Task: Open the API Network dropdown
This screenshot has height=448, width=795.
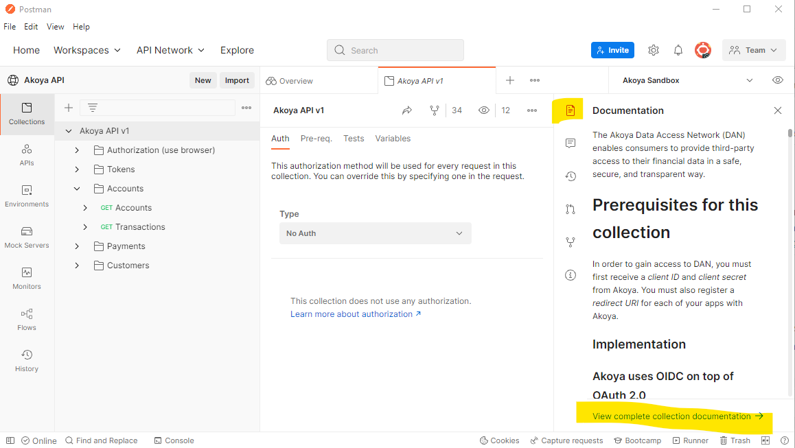Action: pyautogui.click(x=170, y=50)
